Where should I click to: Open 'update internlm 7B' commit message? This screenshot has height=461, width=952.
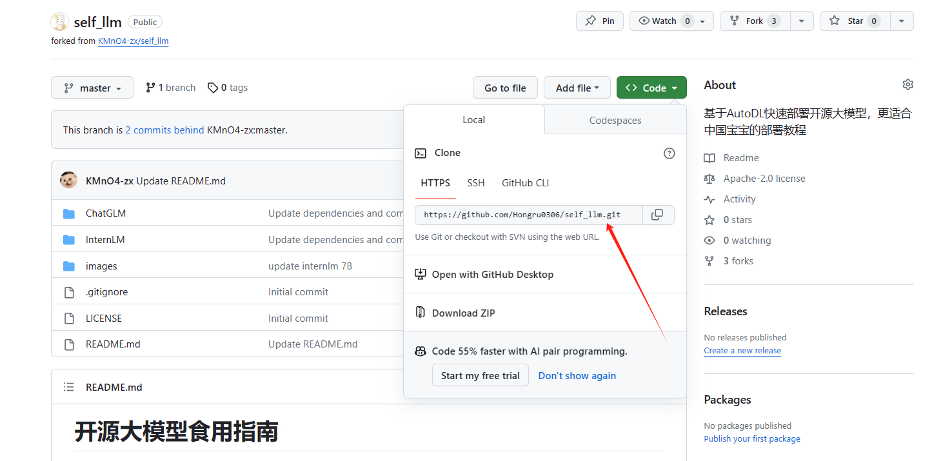coord(310,266)
